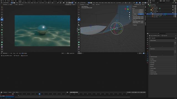Open the Material properties tab
This screenshot has width=177, height=99.
(x=147, y=63)
